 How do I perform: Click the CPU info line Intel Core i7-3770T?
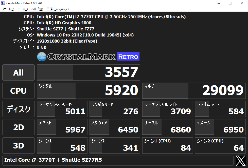(x=111, y=17)
